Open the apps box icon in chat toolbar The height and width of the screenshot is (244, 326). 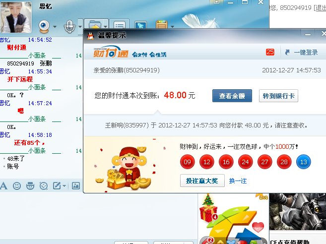click(162, 25)
